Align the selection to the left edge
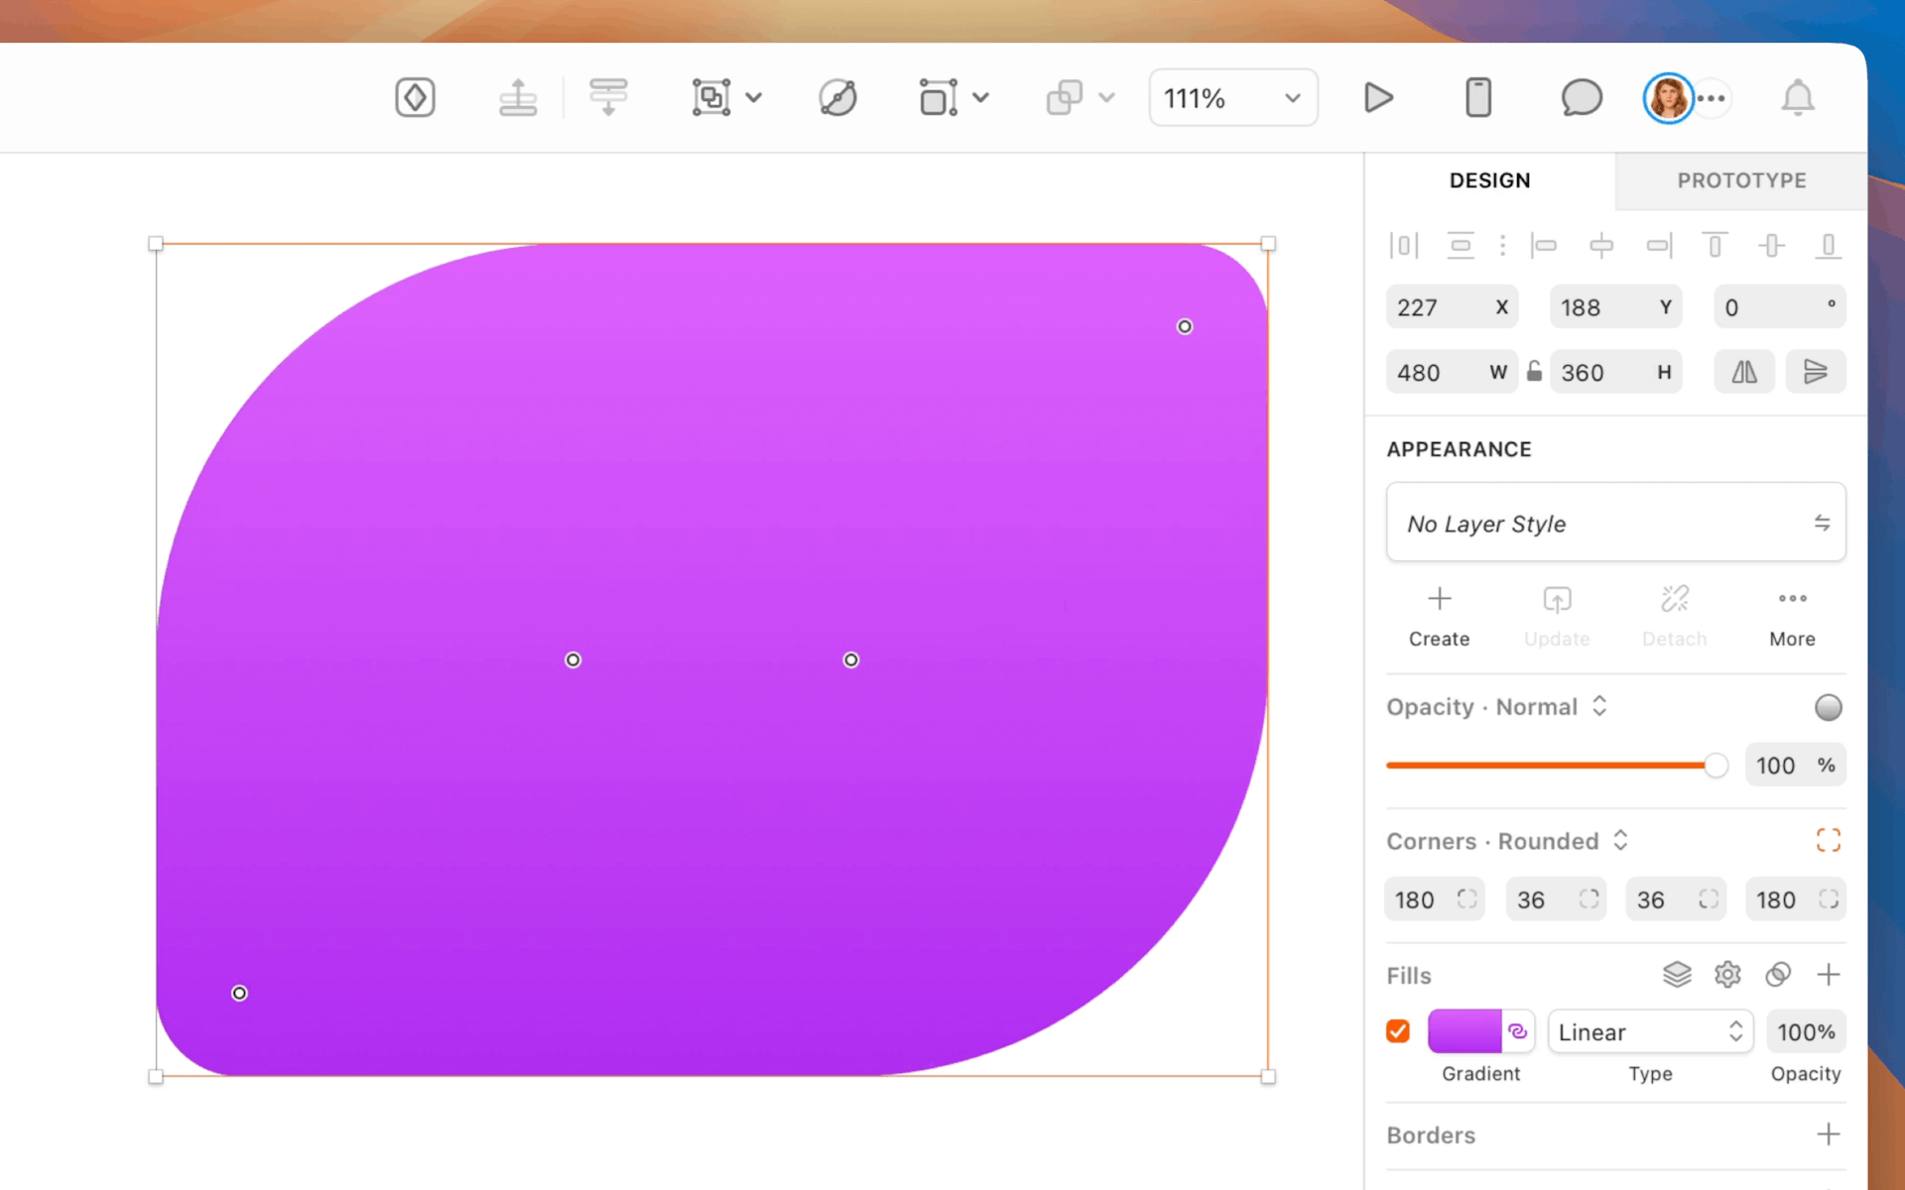 coord(1545,246)
